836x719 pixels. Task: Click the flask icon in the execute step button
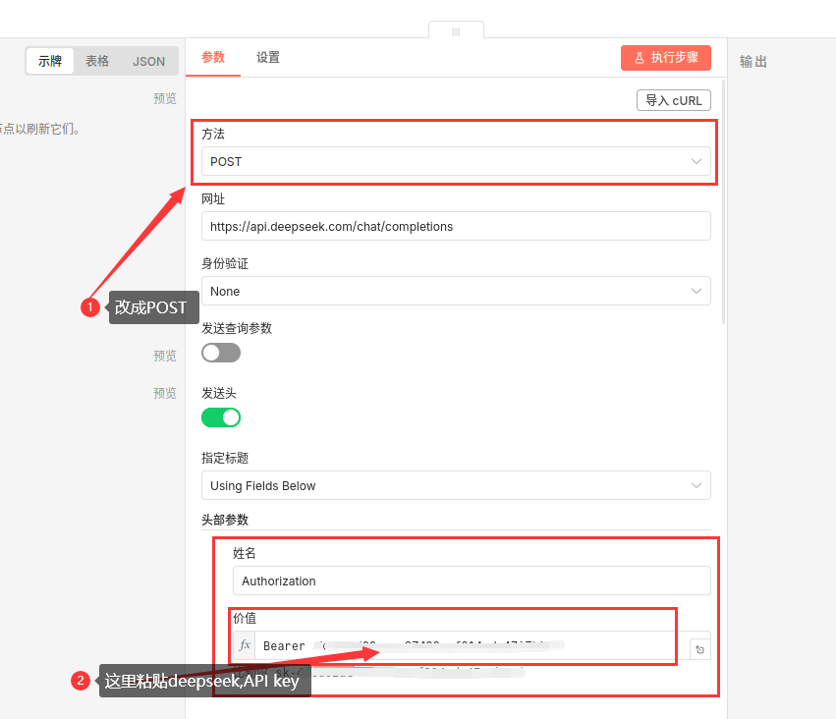click(x=639, y=58)
